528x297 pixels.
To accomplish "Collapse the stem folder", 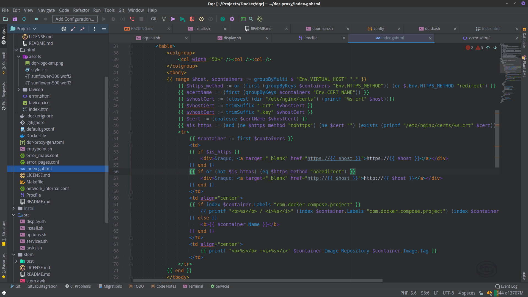I will [x=14, y=255].
